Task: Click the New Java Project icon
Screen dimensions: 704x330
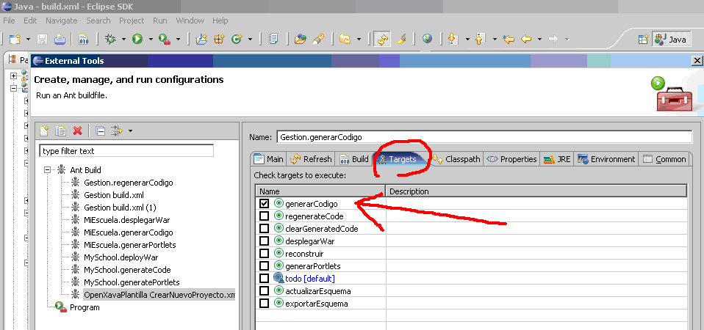Action: pos(201,40)
